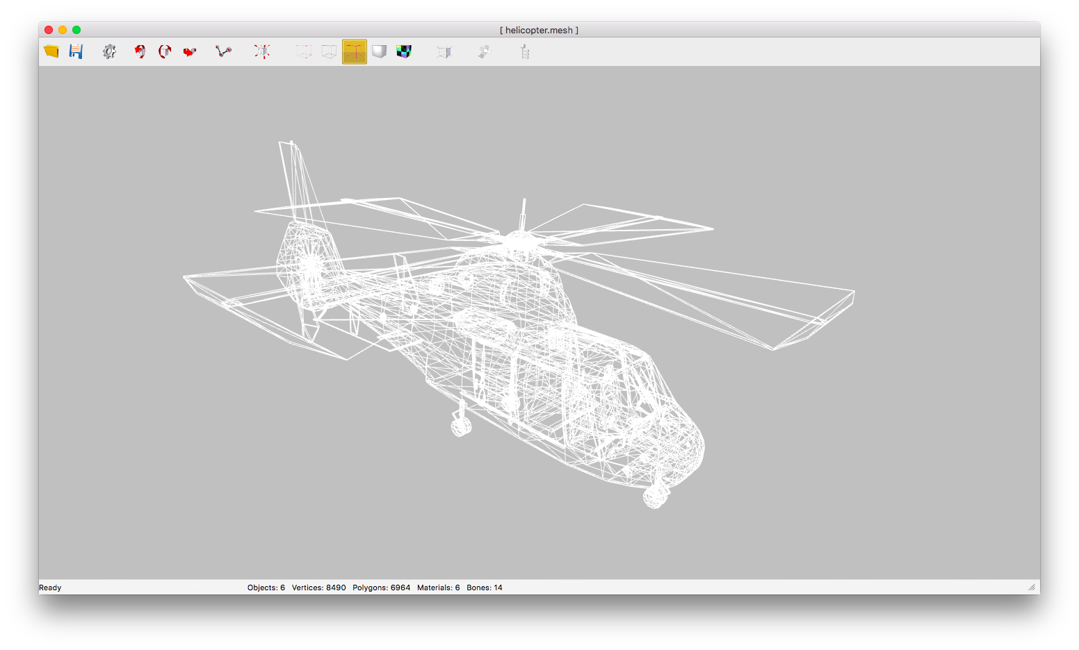
Task: Select the skeleton bone joints icon
Action: tap(223, 51)
